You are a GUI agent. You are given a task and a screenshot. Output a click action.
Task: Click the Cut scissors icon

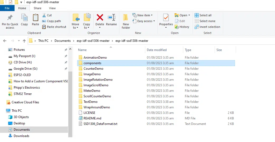[x=44, y=15]
